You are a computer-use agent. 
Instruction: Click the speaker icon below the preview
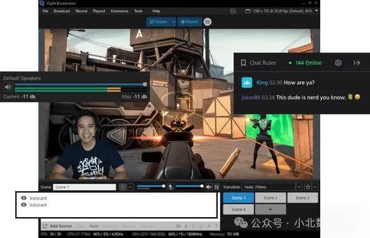point(209,187)
